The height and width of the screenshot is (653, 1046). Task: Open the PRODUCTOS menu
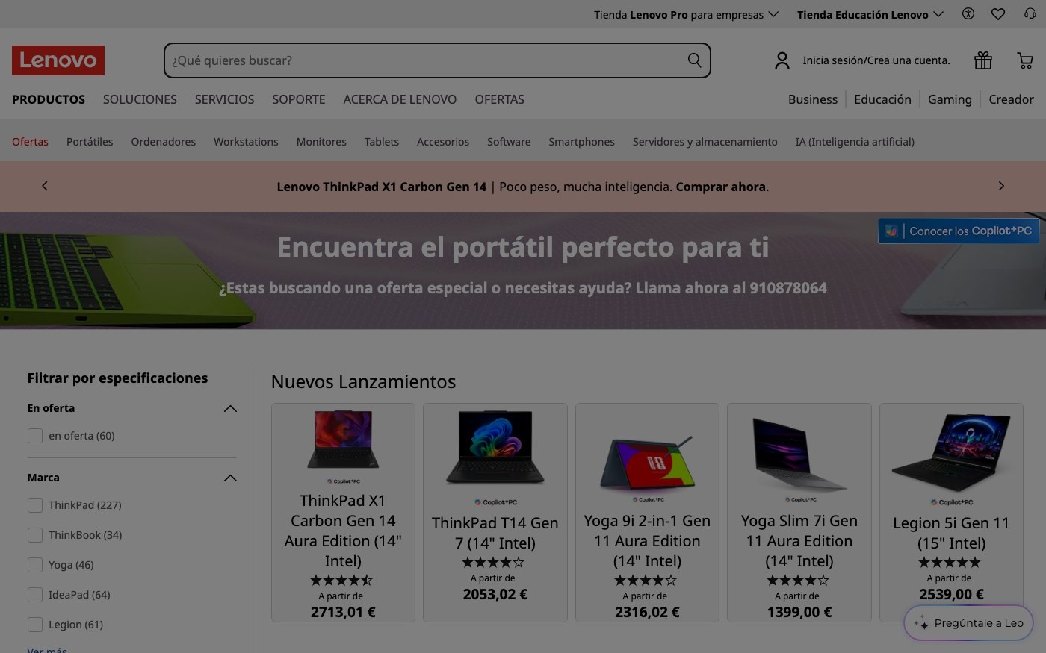49,99
